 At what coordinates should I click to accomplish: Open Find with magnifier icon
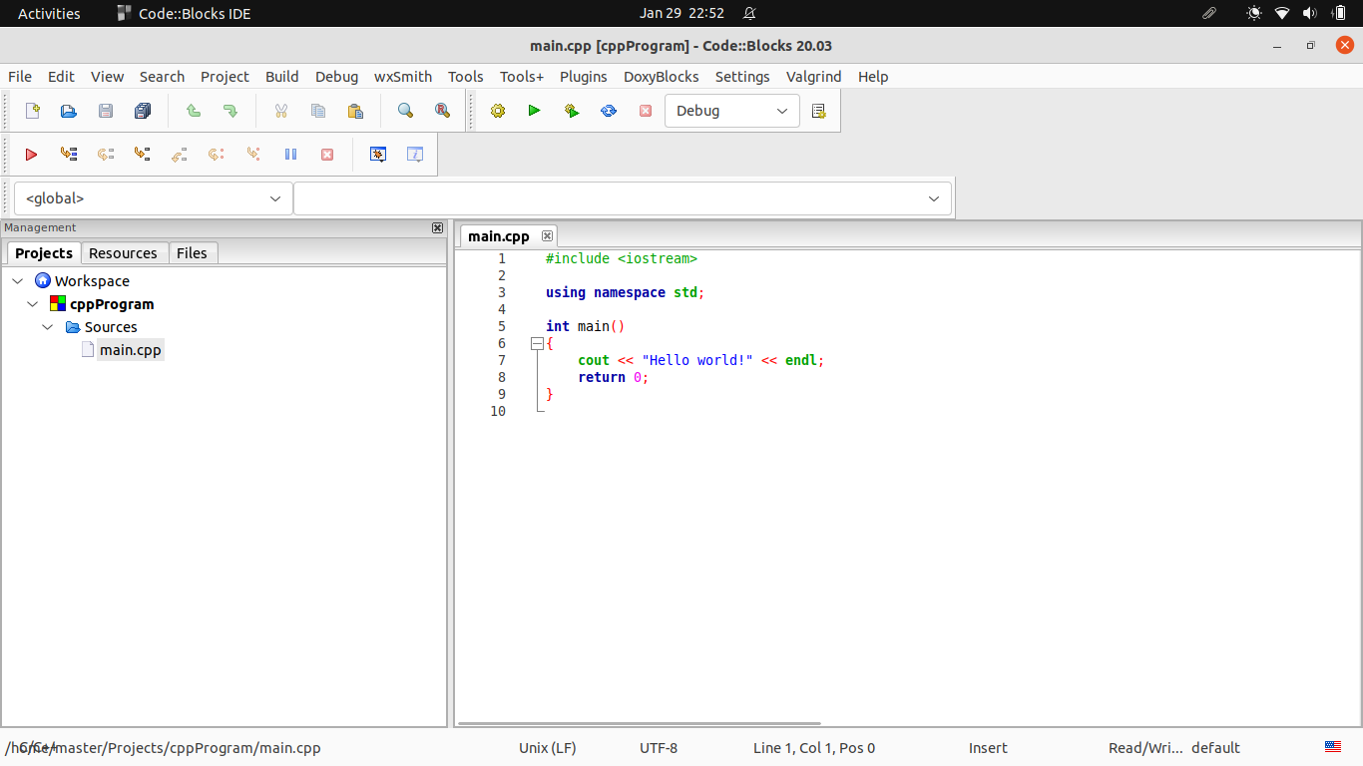(405, 111)
